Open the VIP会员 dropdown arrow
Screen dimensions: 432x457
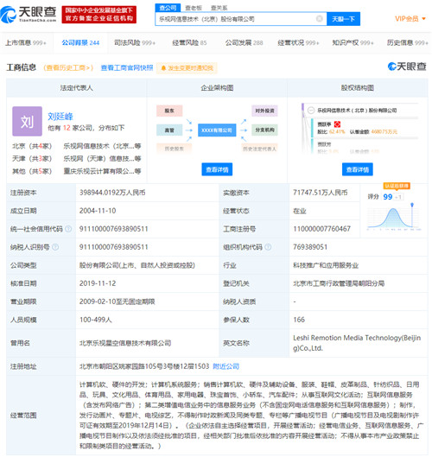[423, 19]
